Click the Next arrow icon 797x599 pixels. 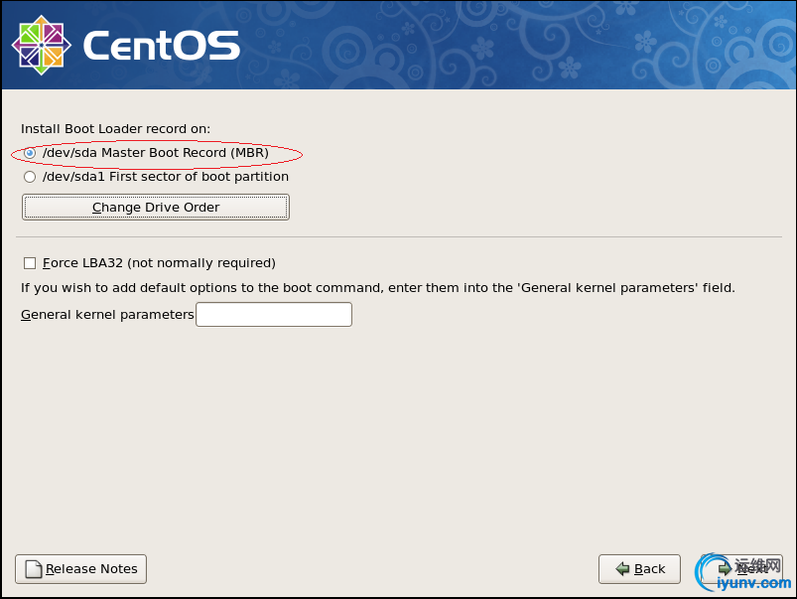[726, 568]
